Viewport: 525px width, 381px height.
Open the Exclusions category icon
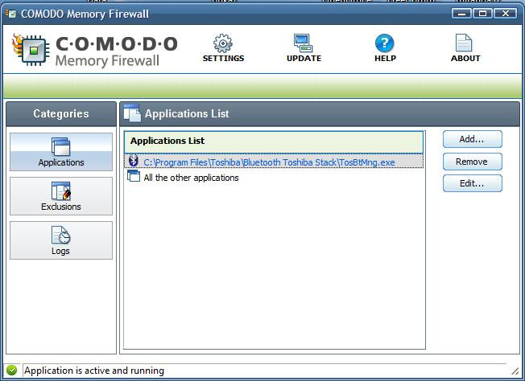(61, 191)
